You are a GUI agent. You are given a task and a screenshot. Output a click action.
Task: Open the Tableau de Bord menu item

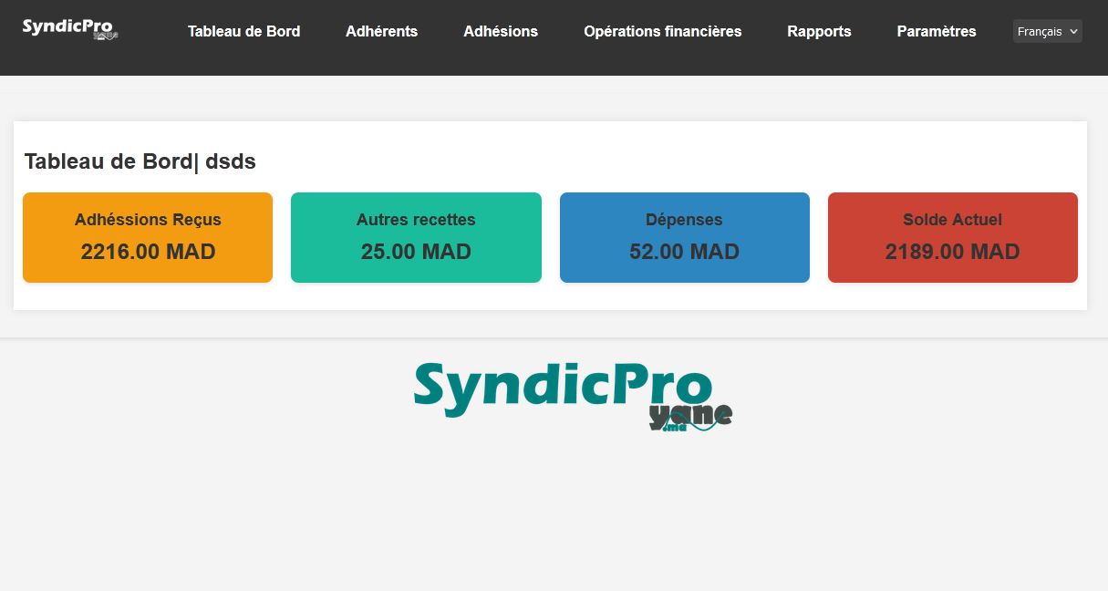(x=243, y=32)
